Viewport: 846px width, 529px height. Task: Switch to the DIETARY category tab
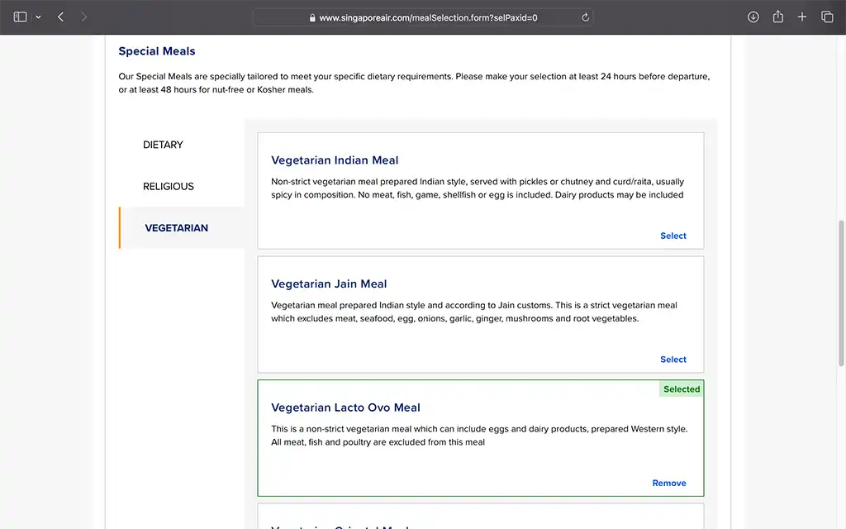[163, 145]
